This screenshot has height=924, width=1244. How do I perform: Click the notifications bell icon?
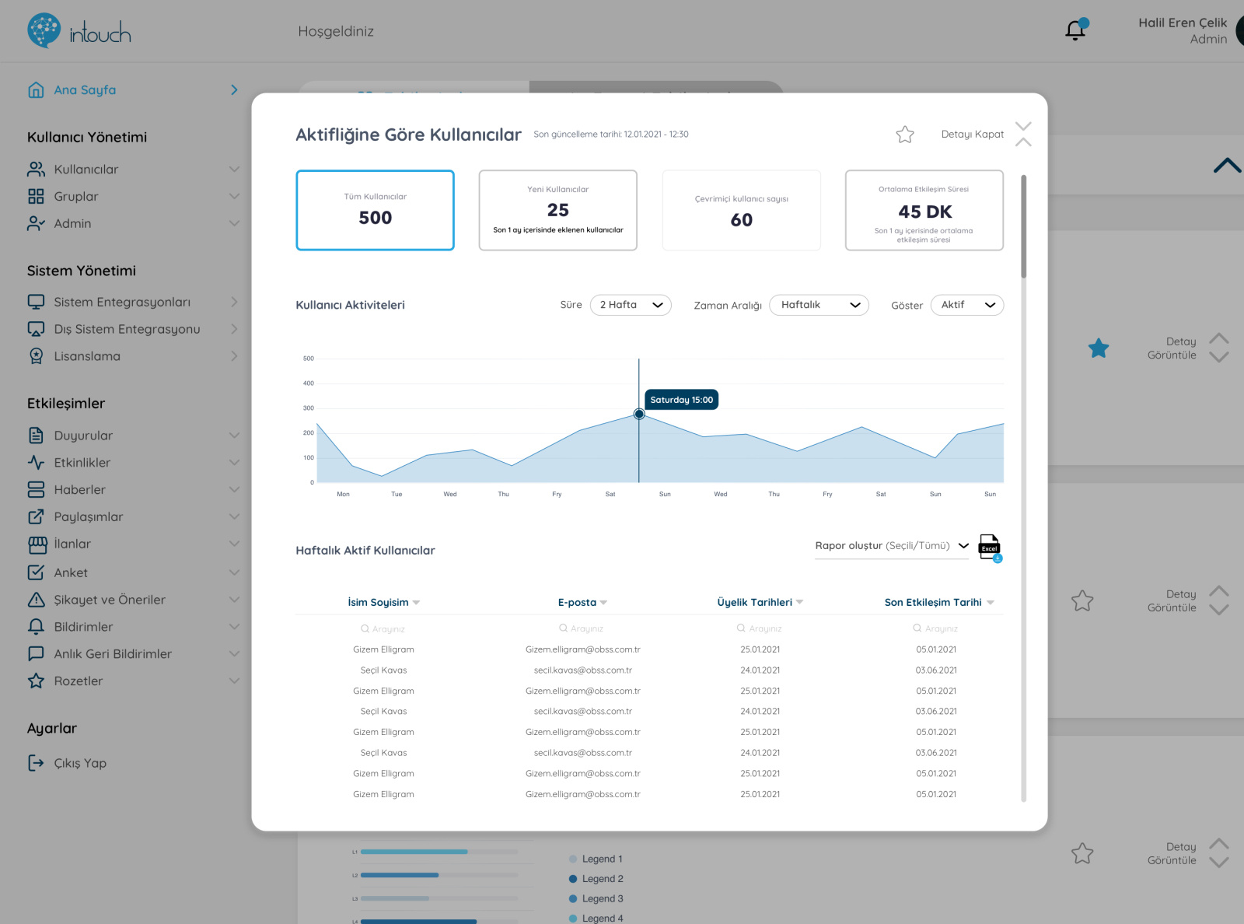tap(1075, 30)
